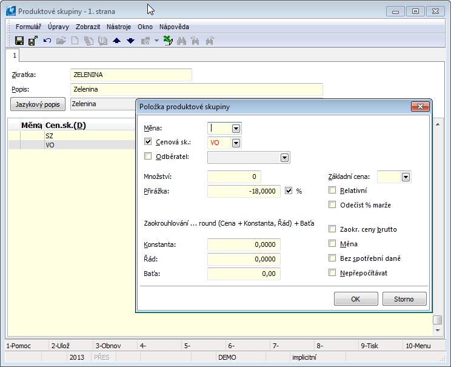Open the Zobrazit menu
The width and height of the screenshot is (451, 367).
coord(88,27)
